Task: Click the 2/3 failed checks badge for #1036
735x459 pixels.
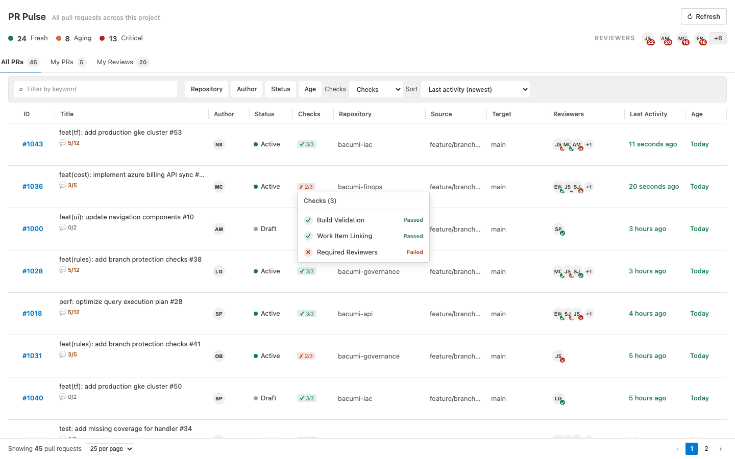Action: tap(306, 187)
